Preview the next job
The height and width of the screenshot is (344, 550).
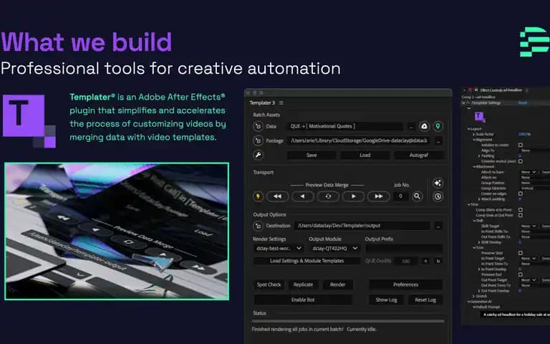pyautogui.click(x=353, y=196)
